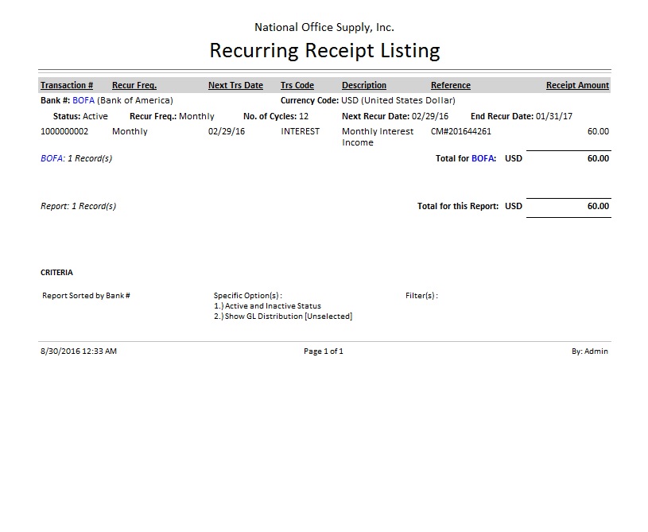Click the End Recur Date value 01/31/17
The width and height of the screenshot is (648, 532).
553,116
